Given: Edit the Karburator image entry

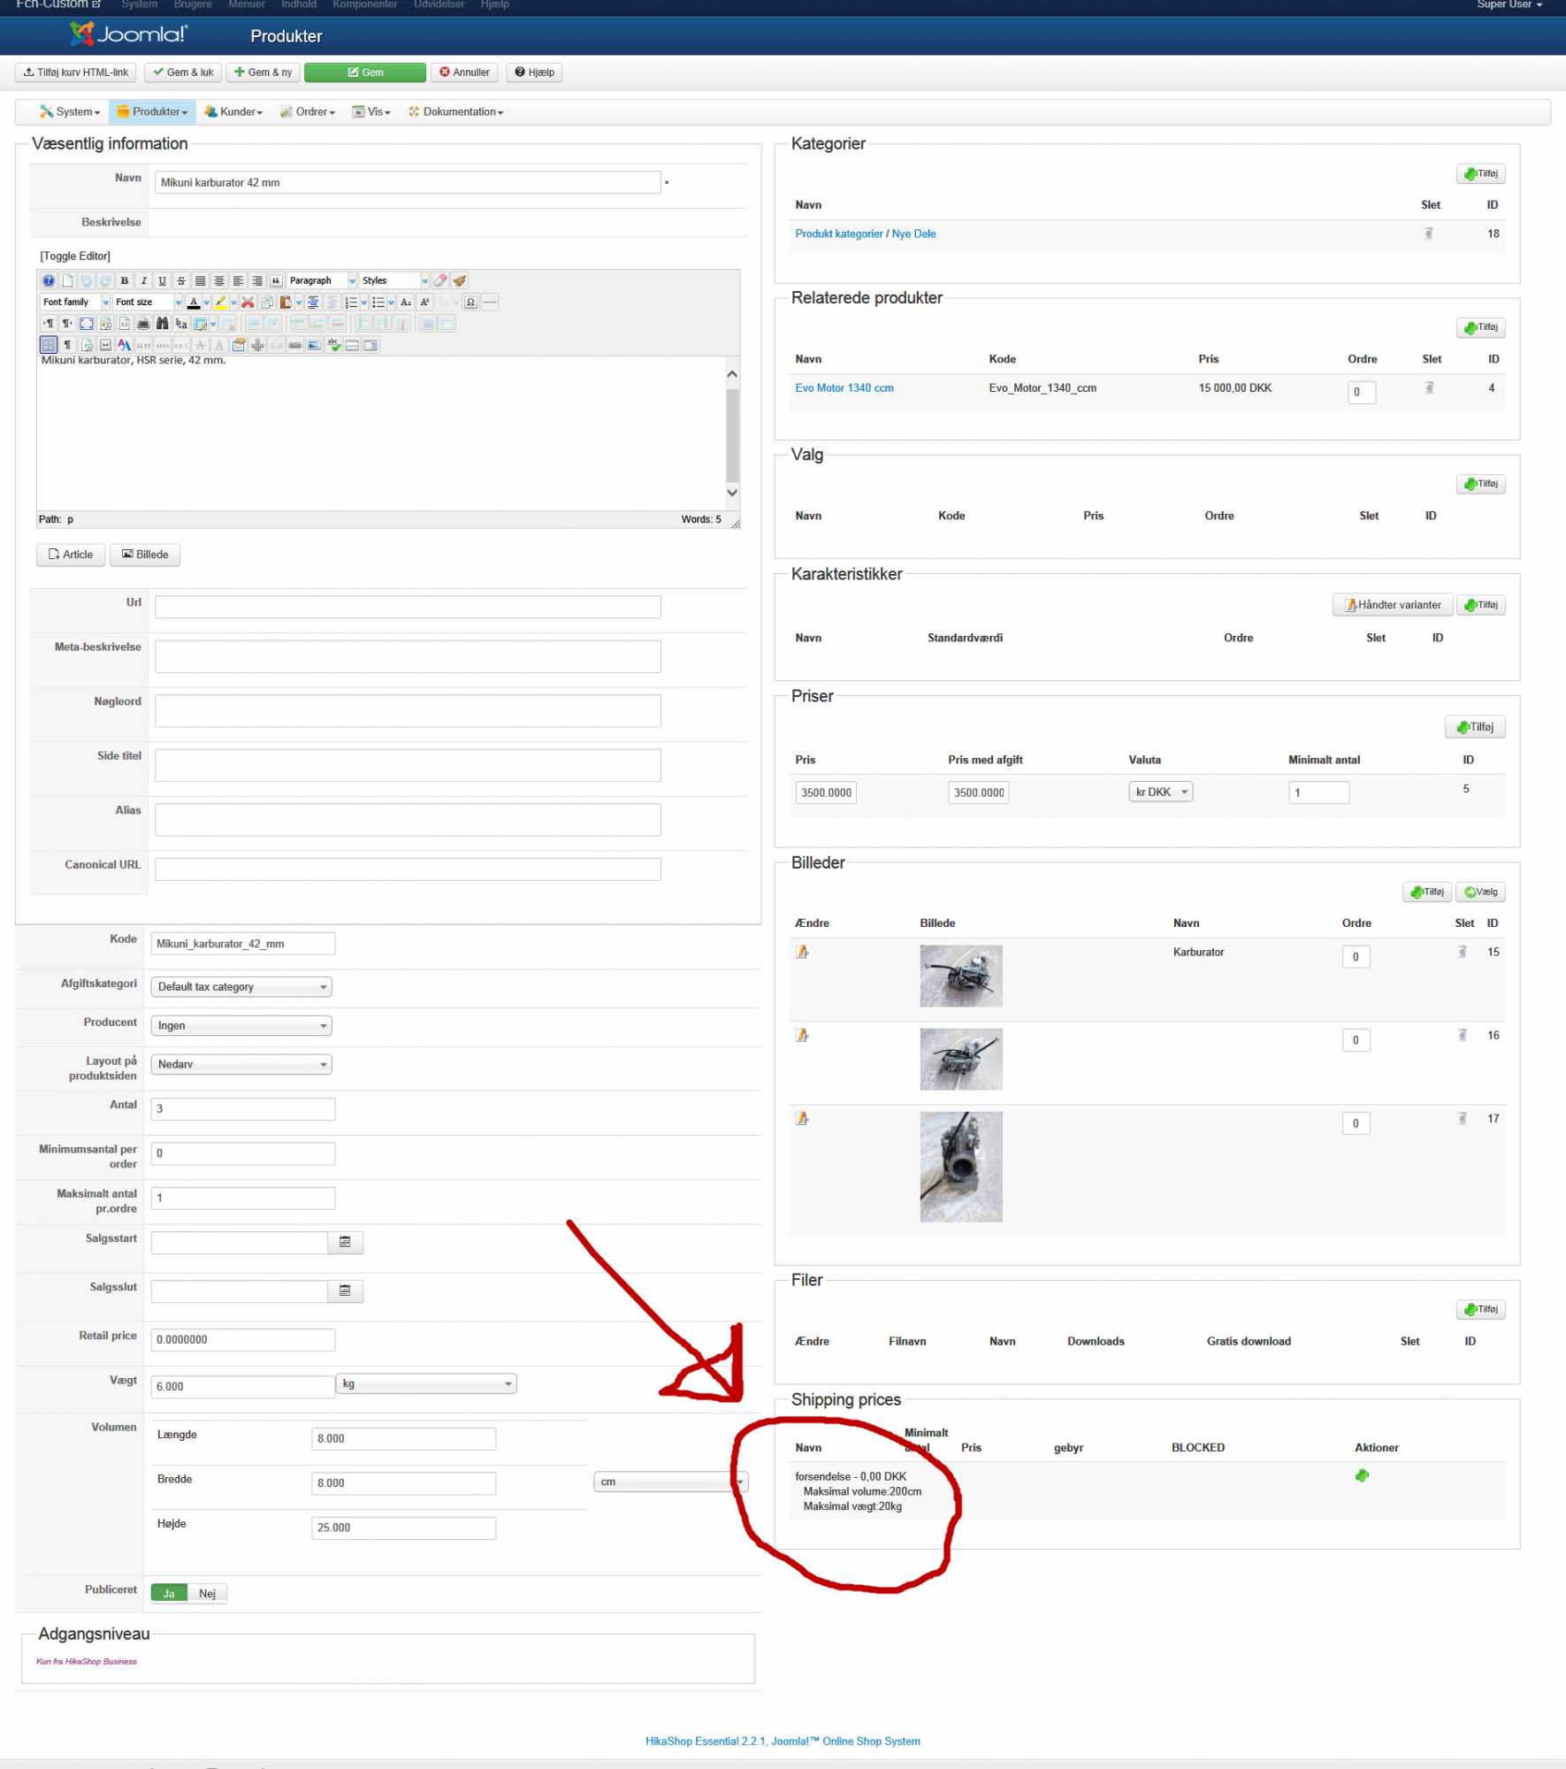Looking at the screenshot, I should pos(802,952).
